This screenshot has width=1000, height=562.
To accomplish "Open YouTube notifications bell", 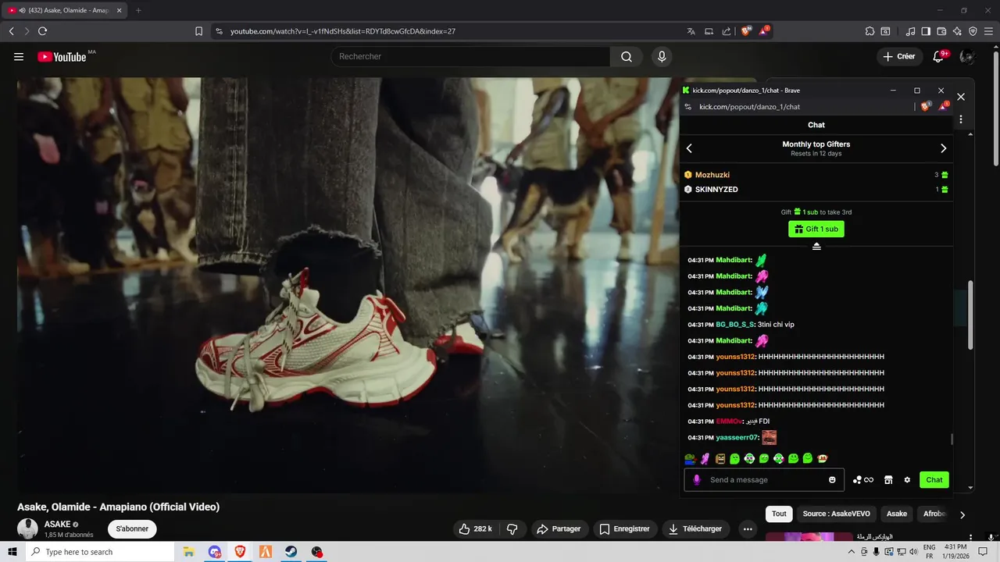I will coord(938,56).
